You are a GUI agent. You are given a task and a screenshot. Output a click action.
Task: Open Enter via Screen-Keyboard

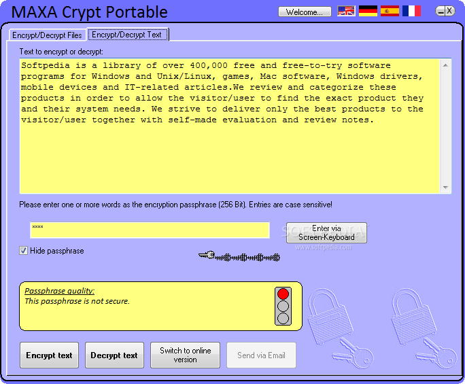[326, 232]
